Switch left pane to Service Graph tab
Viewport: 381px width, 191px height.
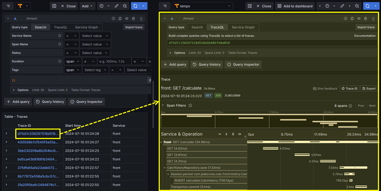coord(86,27)
